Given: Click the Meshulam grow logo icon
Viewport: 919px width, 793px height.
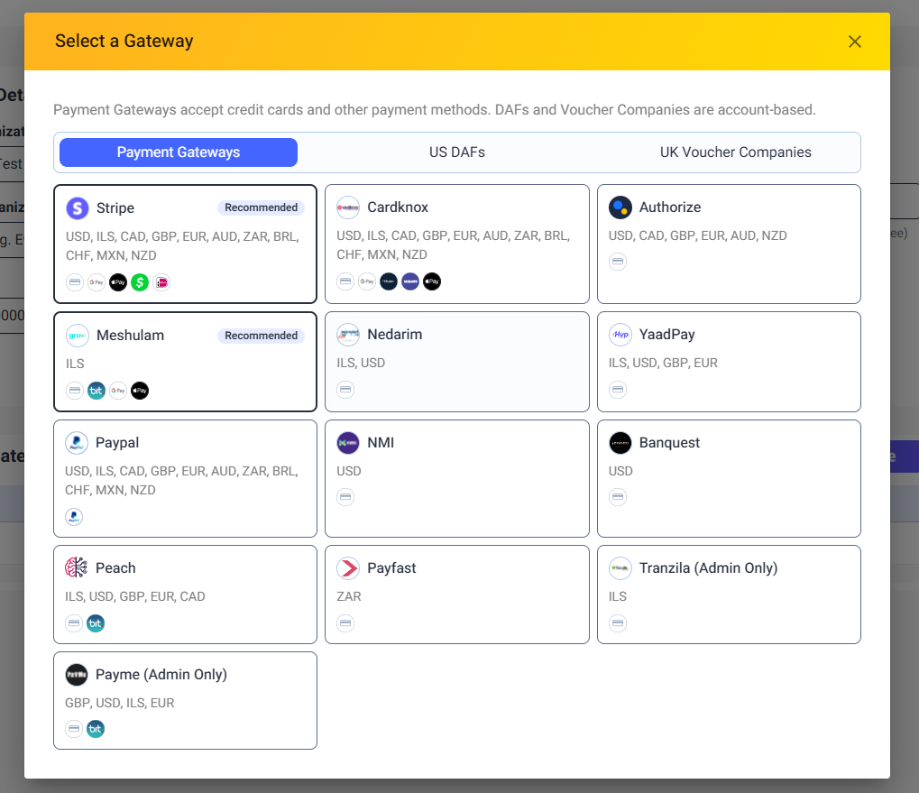Looking at the screenshot, I should click(x=78, y=336).
